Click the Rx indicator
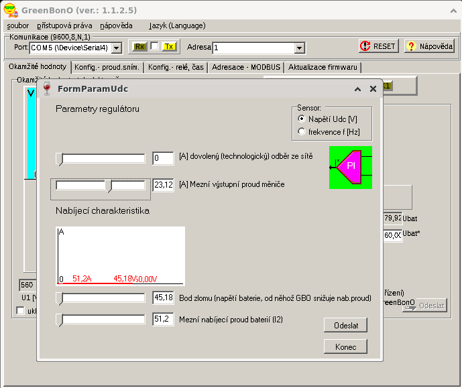462x388 pixels. (x=139, y=46)
